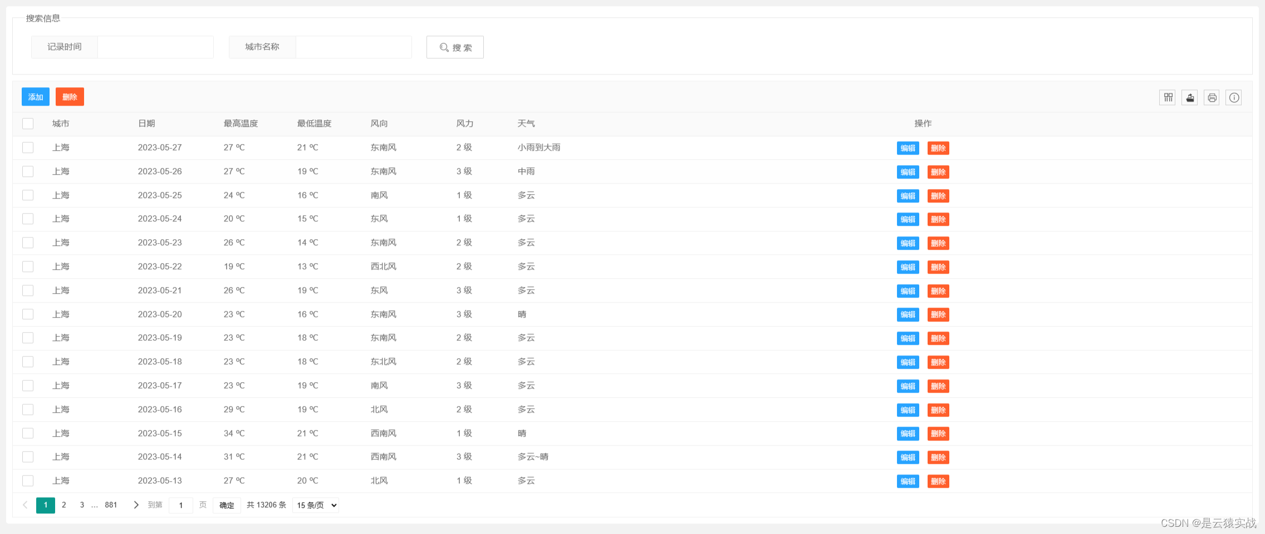Image resolution: width=1265 pixels, height=534 pixels.
Task: Check the row for 2023-05-27
Action: (28, 147)
